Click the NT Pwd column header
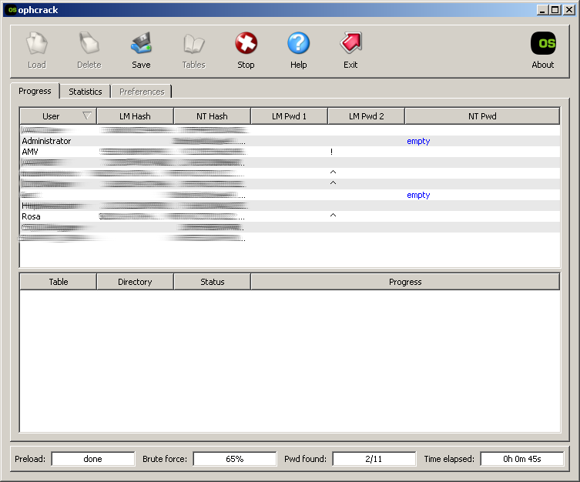 coord(482,116)
